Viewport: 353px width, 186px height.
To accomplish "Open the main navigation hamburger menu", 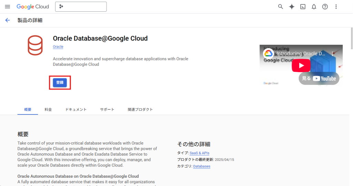I will (8, 7).
